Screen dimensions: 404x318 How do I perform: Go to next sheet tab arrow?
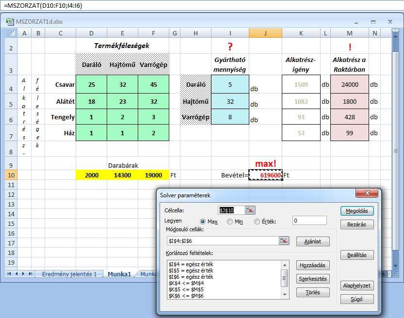(23, 274)
